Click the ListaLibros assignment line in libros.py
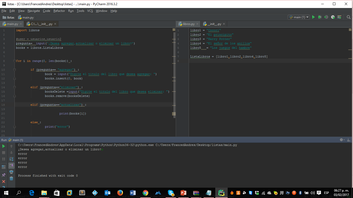 [229, 56]
